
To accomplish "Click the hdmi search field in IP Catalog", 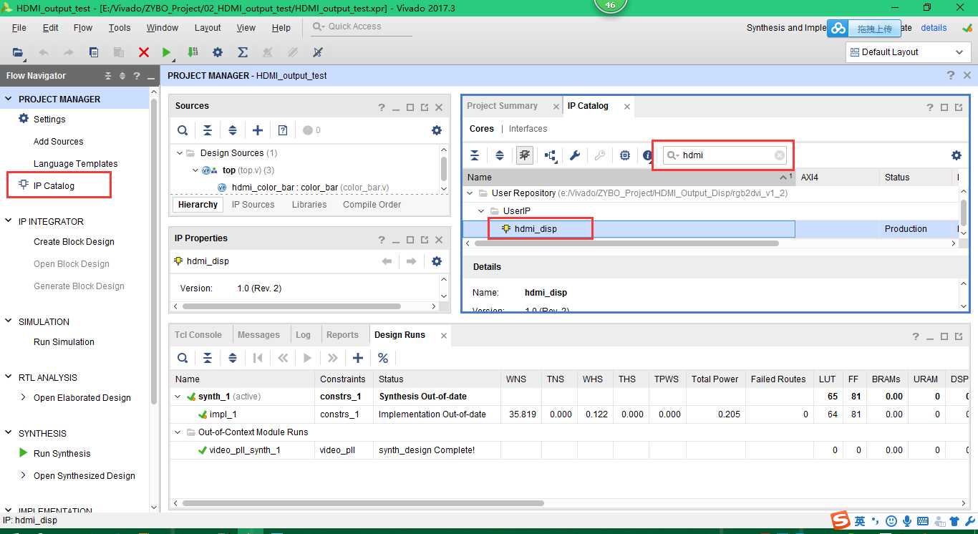I will tap(725, 155).
